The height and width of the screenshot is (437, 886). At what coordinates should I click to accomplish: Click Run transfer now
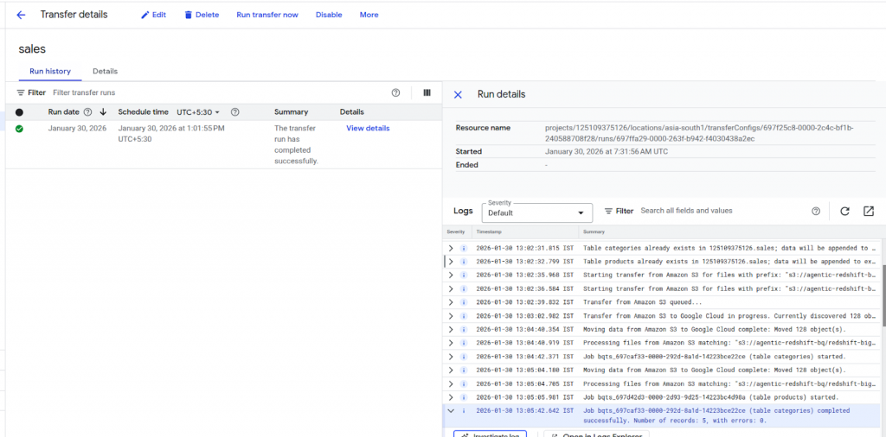click(267, 15)
